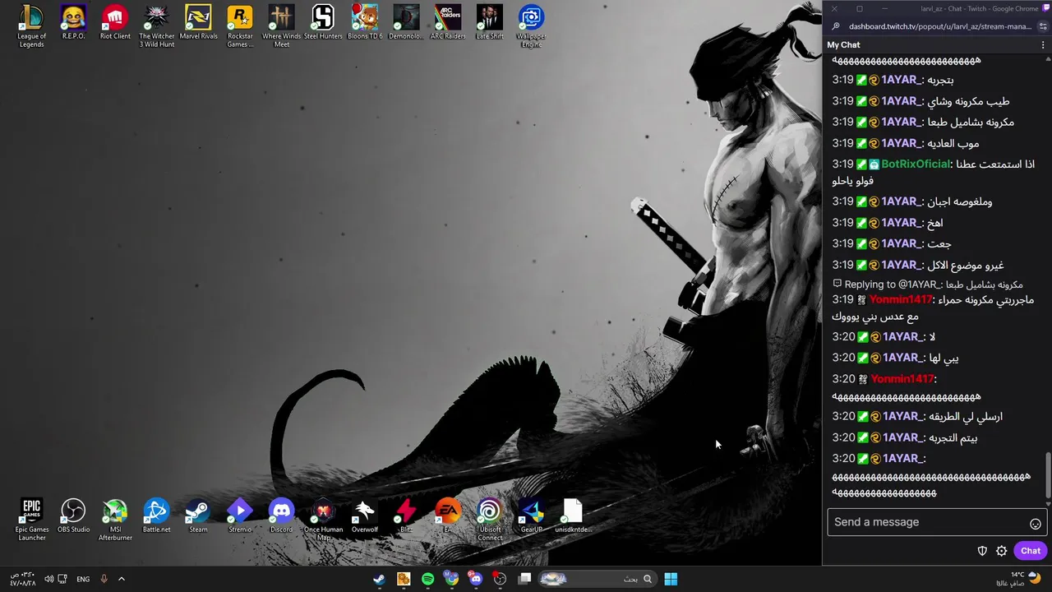Select the EA app desktop icon
The height and width of the screenshot is (592, 1052).
coord(448,516)
